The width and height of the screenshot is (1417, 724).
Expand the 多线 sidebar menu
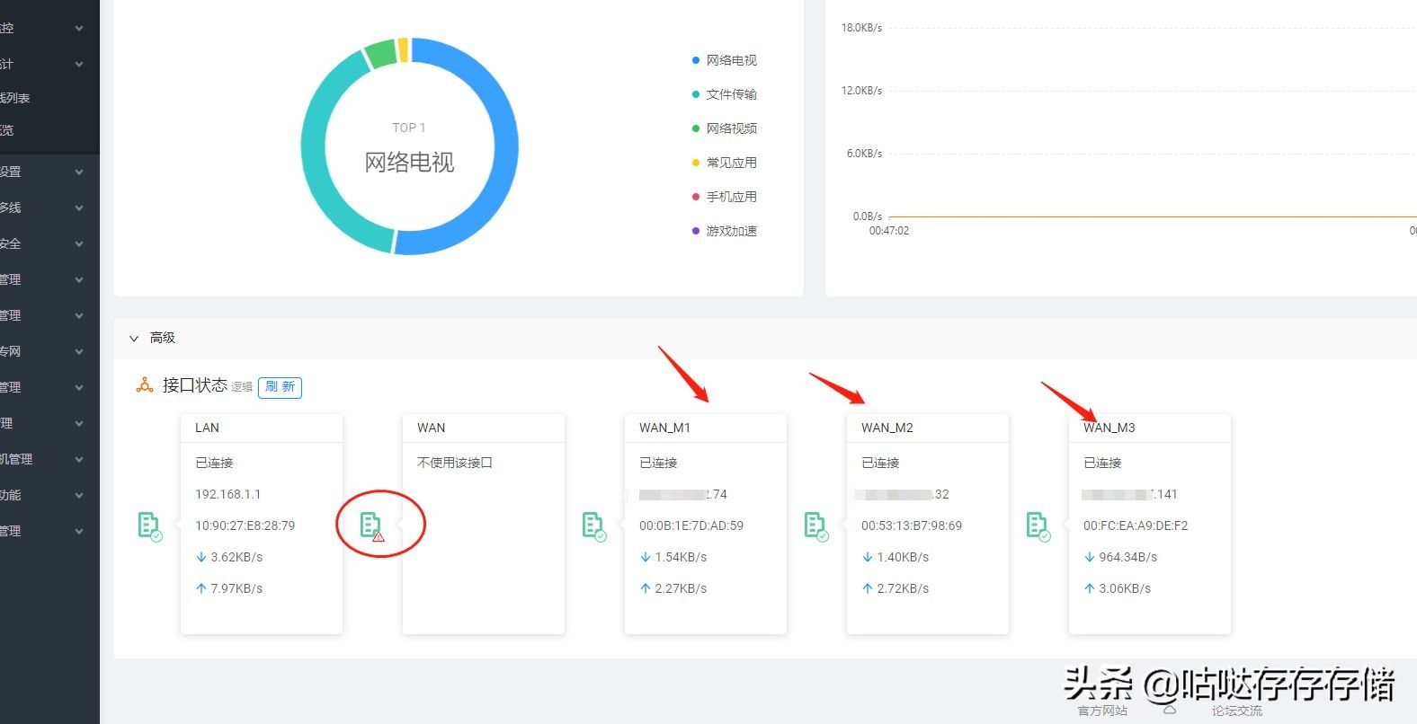click(x=45, y=207)
